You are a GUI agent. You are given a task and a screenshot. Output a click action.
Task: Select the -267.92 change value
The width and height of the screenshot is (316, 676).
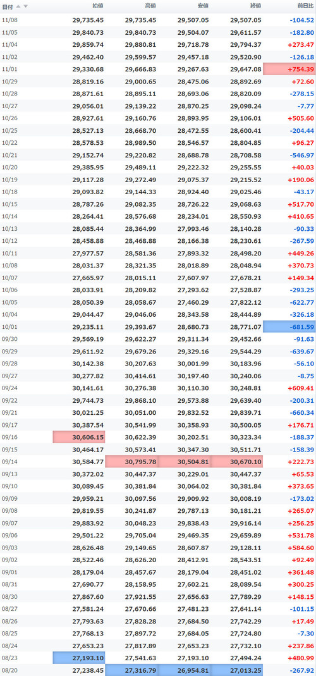click(302, 670)
